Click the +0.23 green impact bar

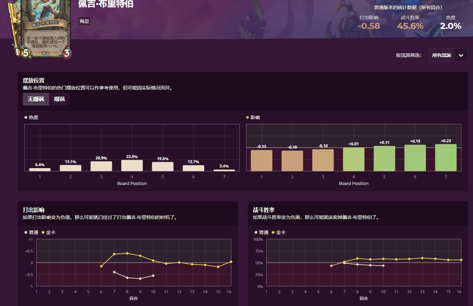[x=446, y=158]
